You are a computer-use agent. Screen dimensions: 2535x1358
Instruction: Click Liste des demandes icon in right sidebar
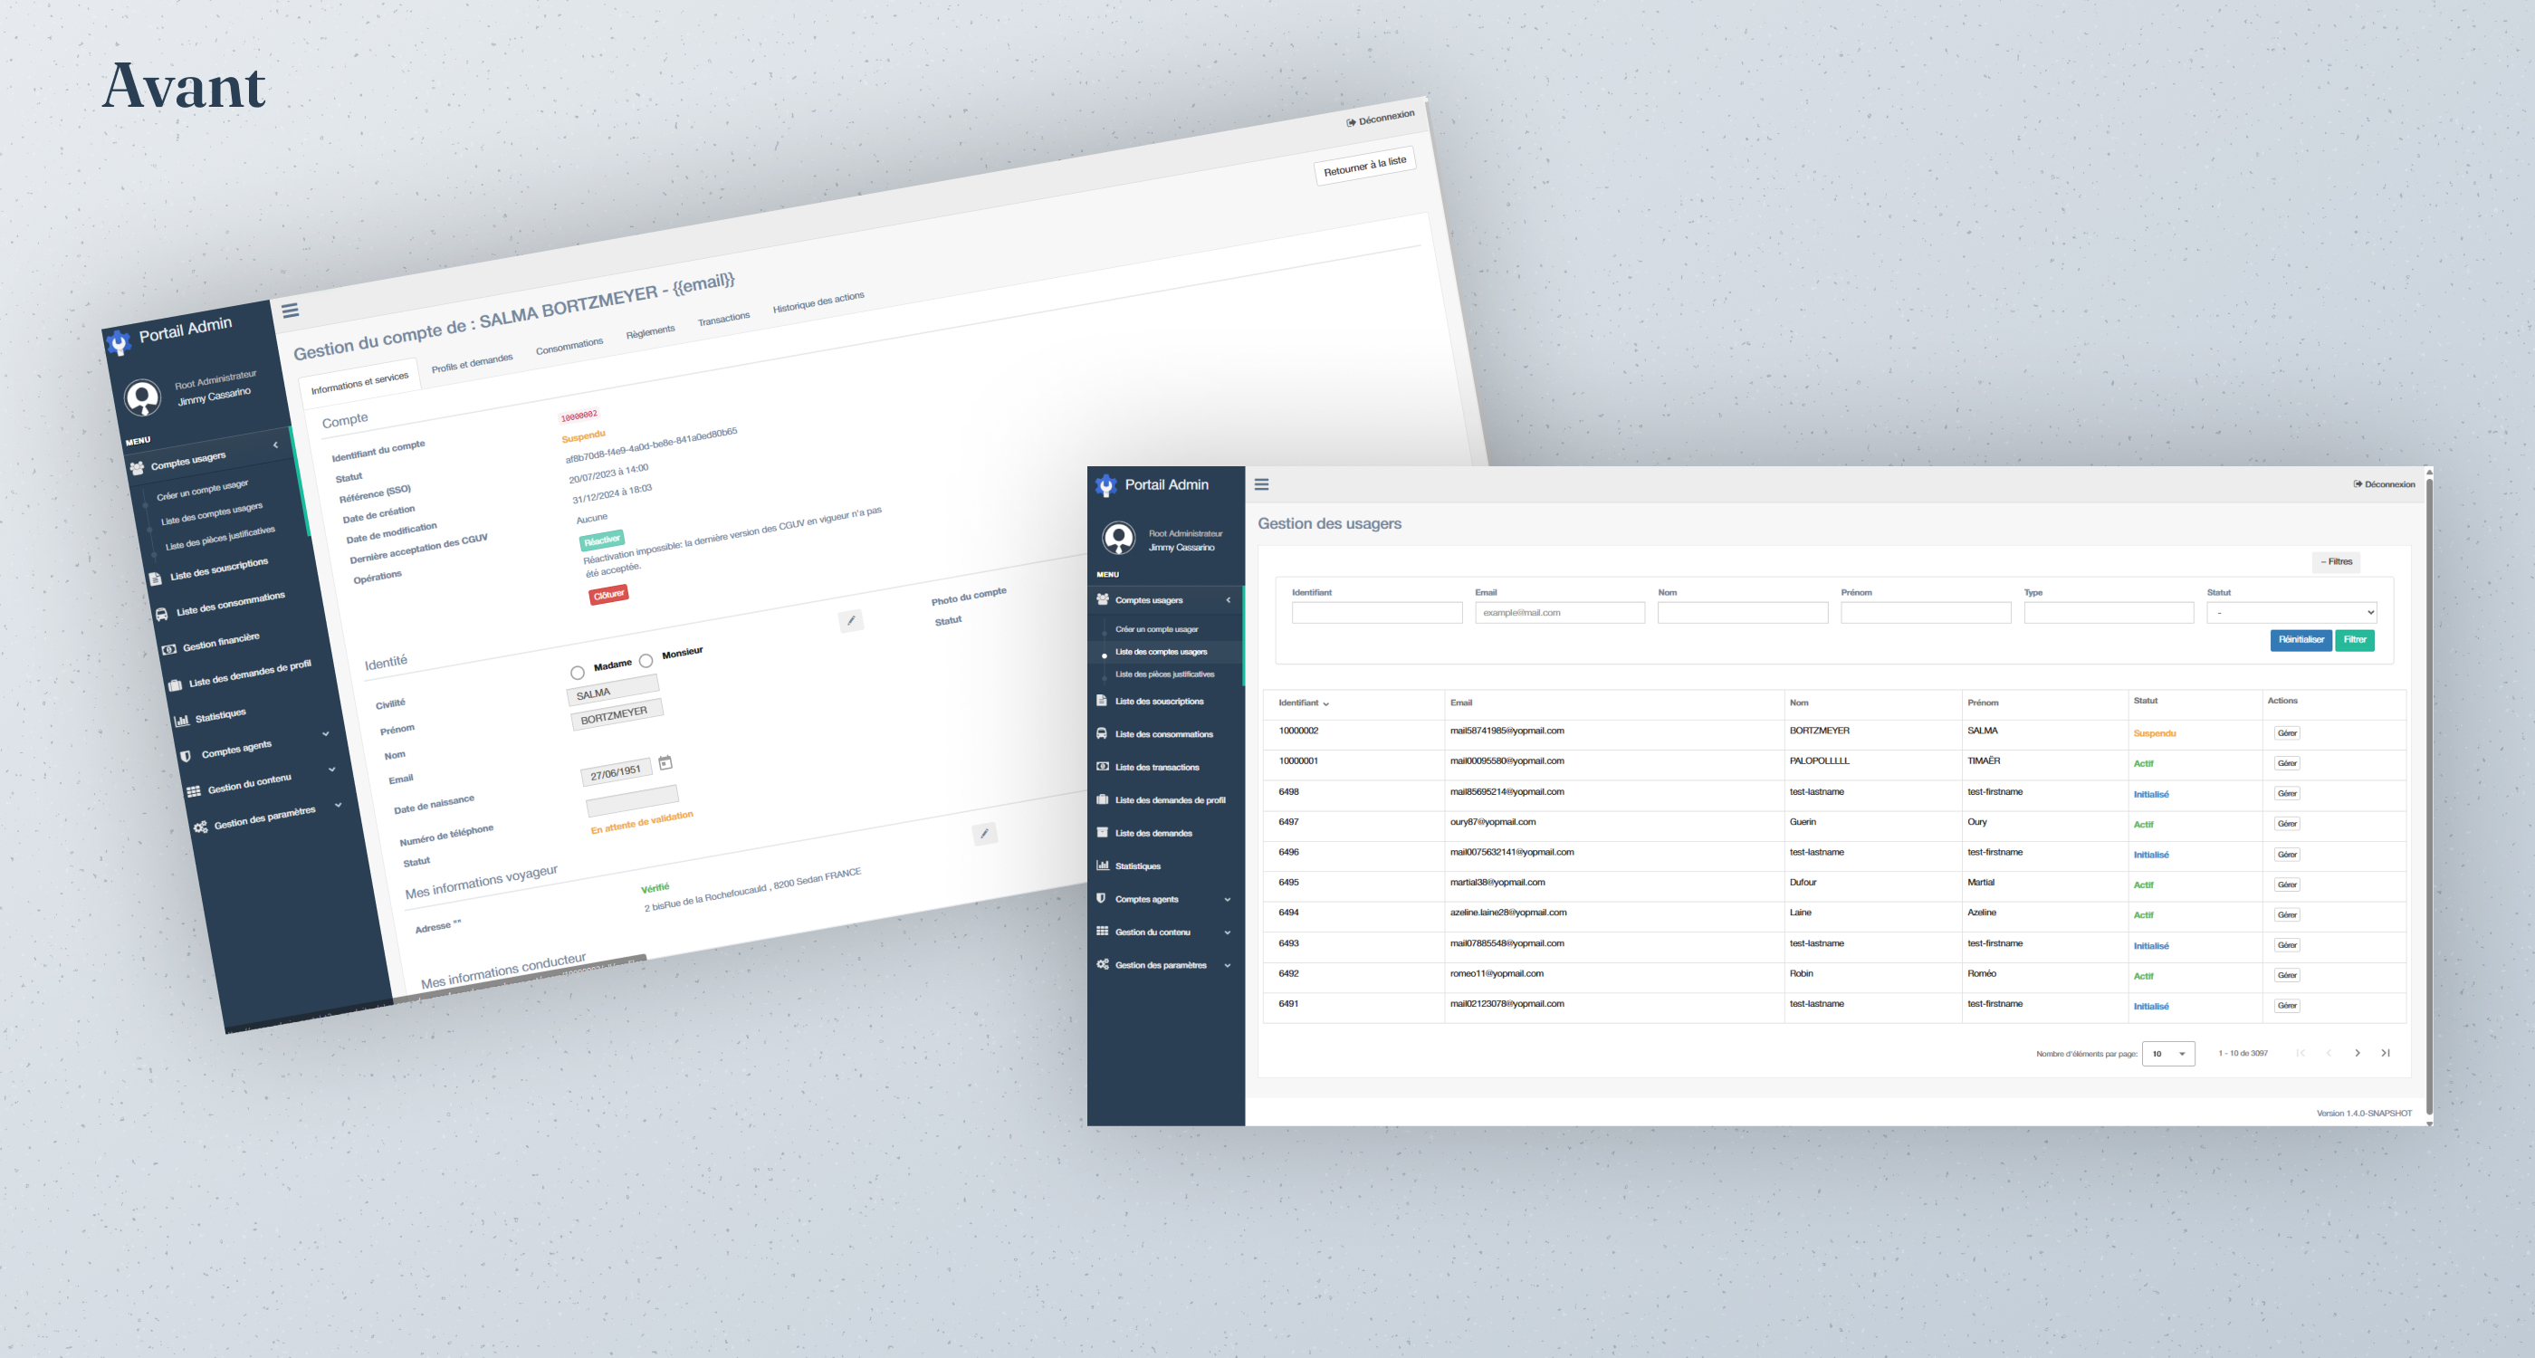[1102, 833]
